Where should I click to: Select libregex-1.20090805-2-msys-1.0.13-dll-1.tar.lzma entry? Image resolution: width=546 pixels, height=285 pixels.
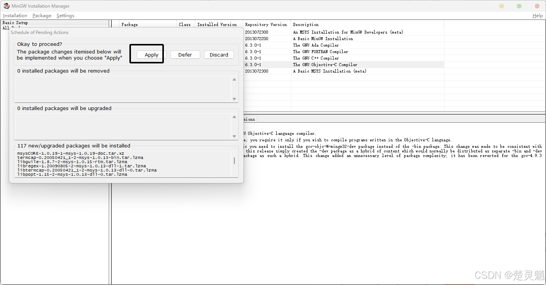[81, 166]
